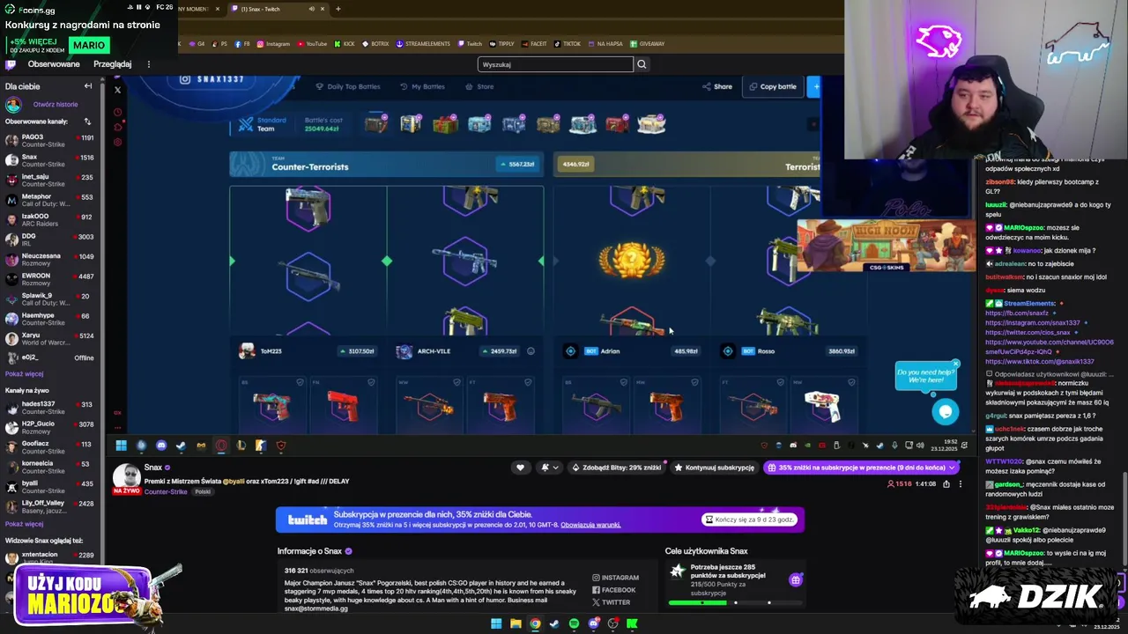Open Spotify from the bottom taskbar
This screenshot has height=634, width=1128.
click(574, 623)
